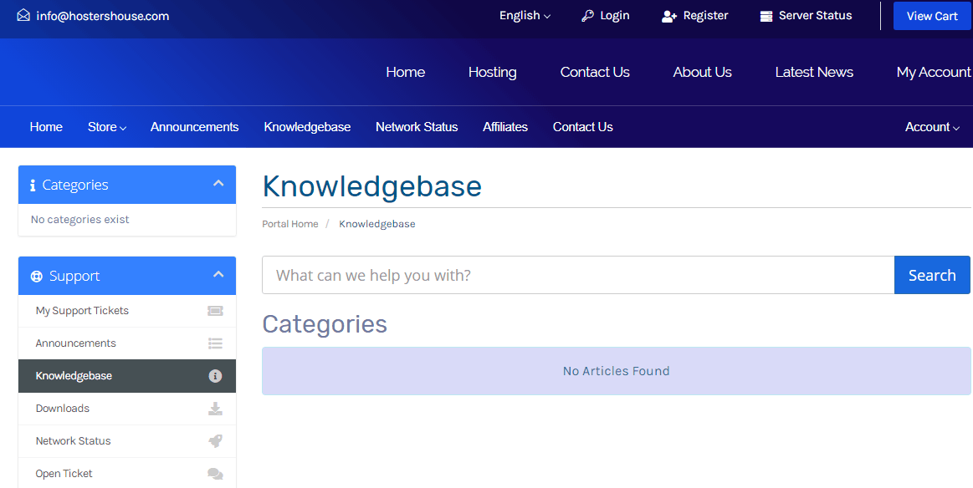The image size is (973, 488).
Task: Go to Affiliates in the navigation bar
Action: [505, 126]
